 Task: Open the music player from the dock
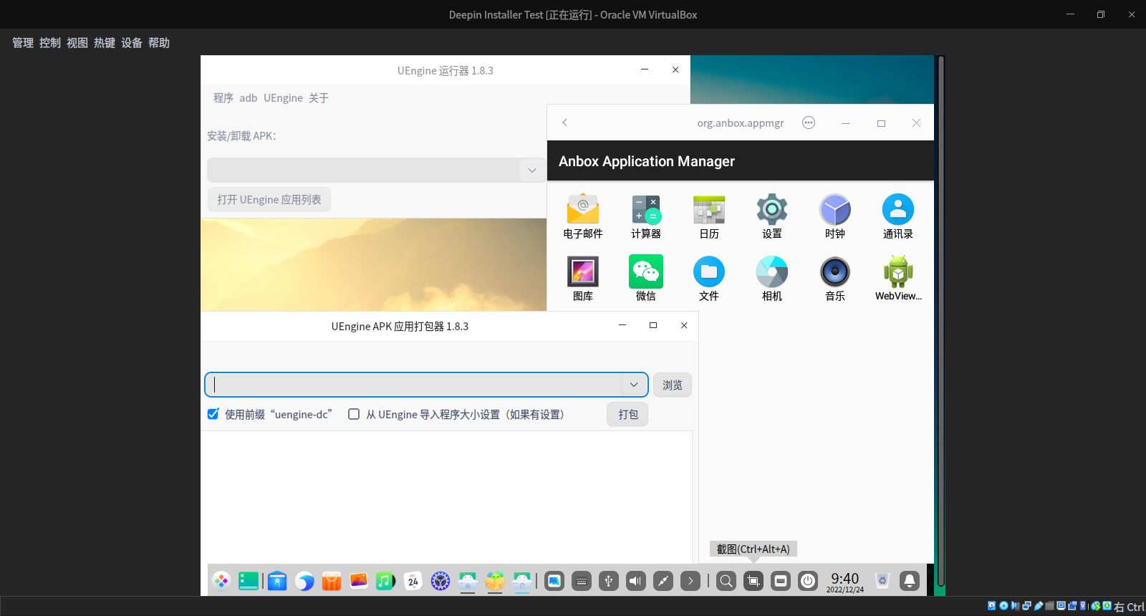385,581
